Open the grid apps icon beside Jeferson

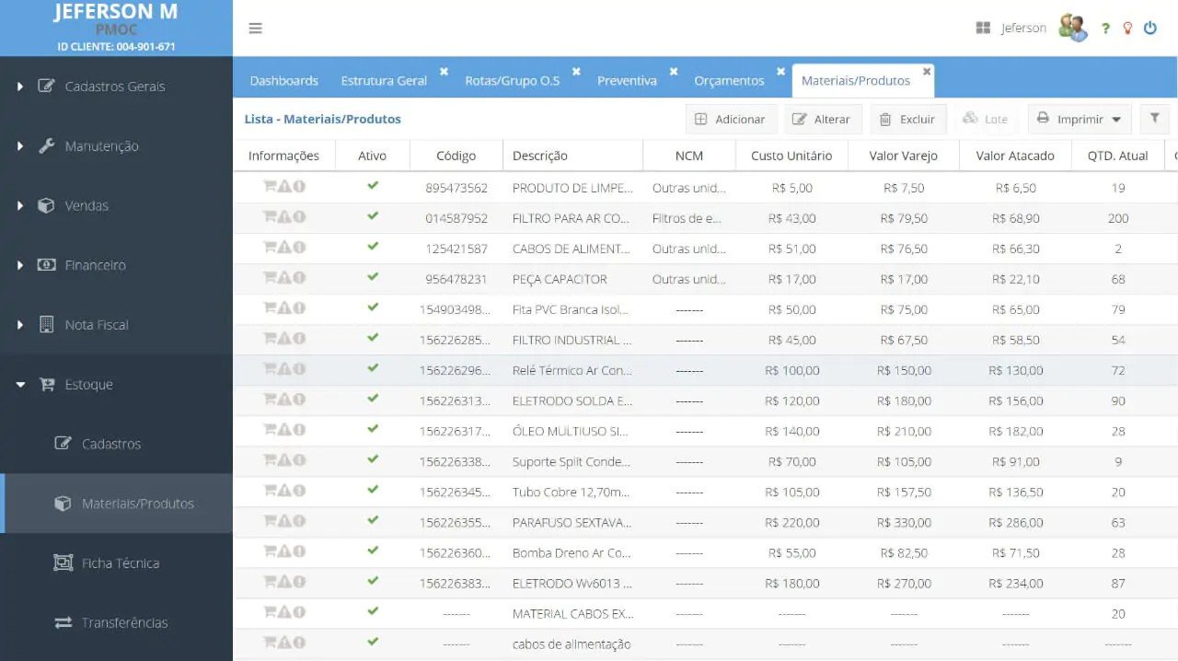pos(983,29)
